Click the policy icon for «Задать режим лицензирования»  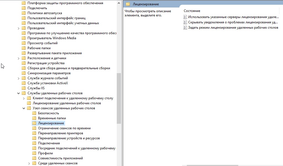[x=185, y=28]
